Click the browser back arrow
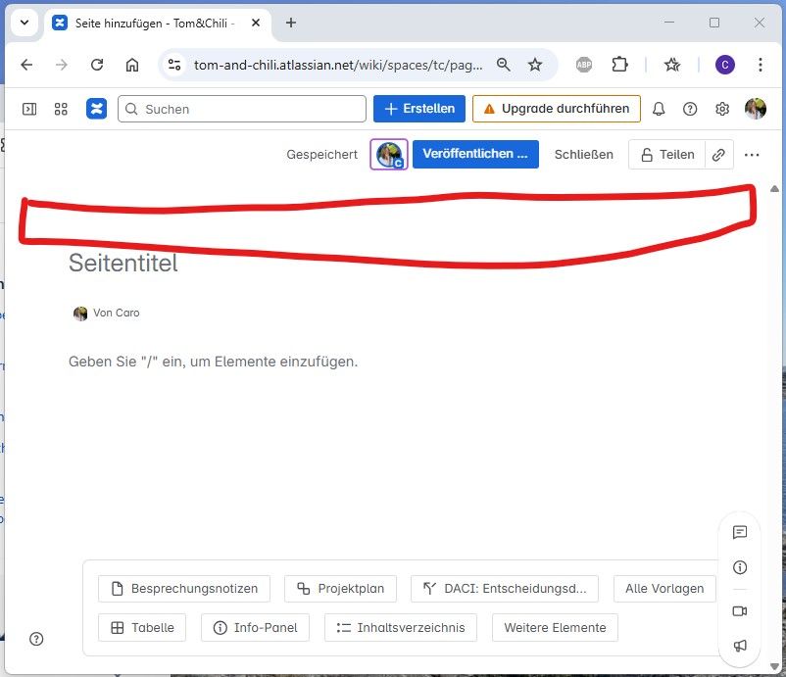Image resolution: width=786 pixels, height=677 pixels. pyautogui.click(x=27, y=65)
